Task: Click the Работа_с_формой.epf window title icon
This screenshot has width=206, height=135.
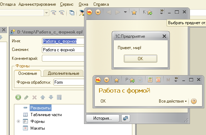Action: 13,32
